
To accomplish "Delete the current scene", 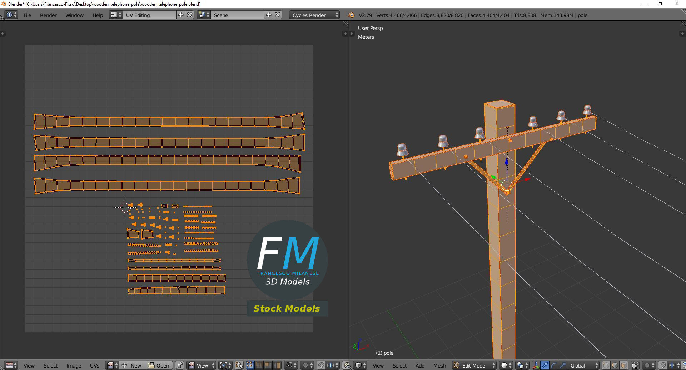I will [x=278, y=15].
